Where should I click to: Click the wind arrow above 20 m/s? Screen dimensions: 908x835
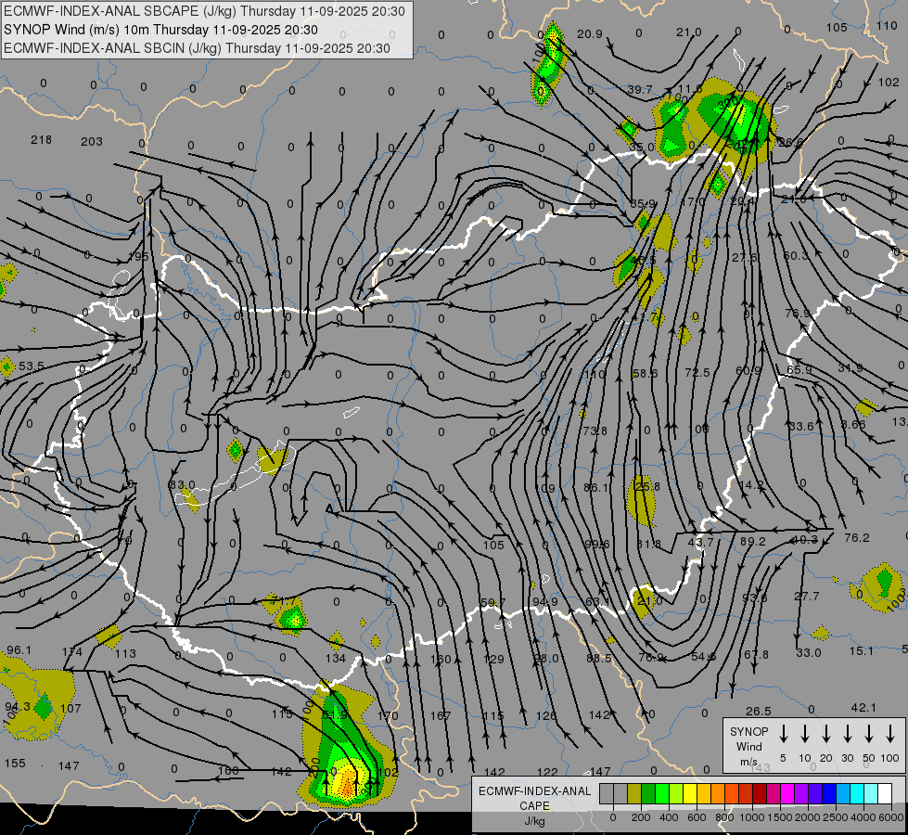[825, 734]
